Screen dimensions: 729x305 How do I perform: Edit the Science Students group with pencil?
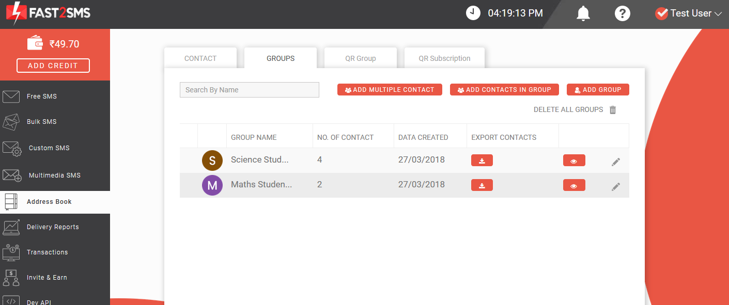(x=616, y=162)
